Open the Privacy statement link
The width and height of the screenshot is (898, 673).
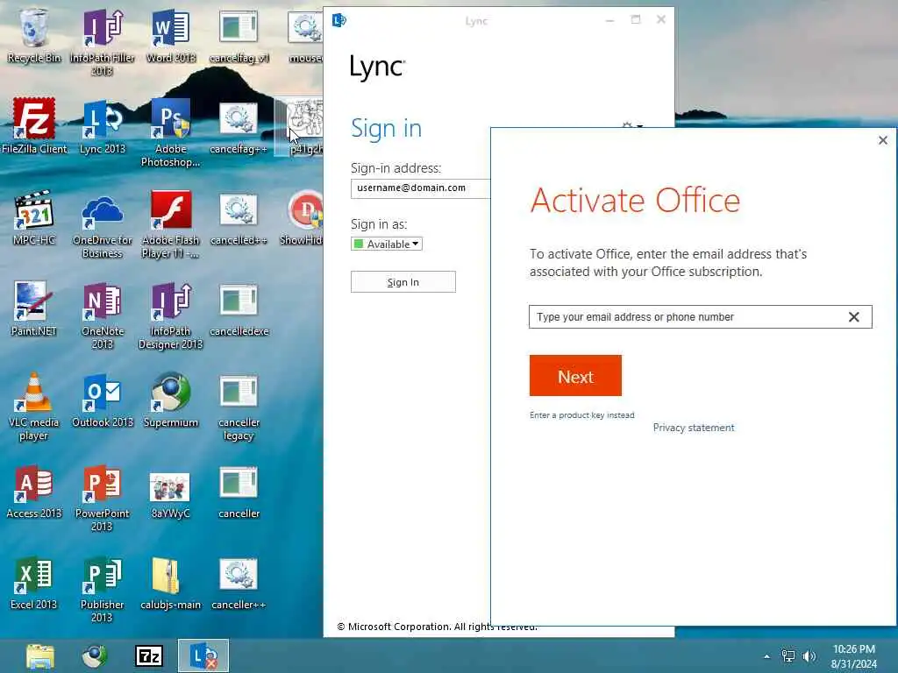pyautogui.click(x=694, y=428)
